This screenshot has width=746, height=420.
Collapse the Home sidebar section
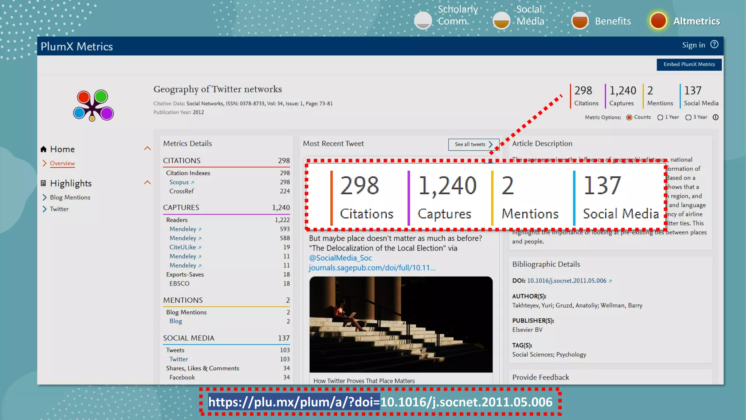pos(147,148)
